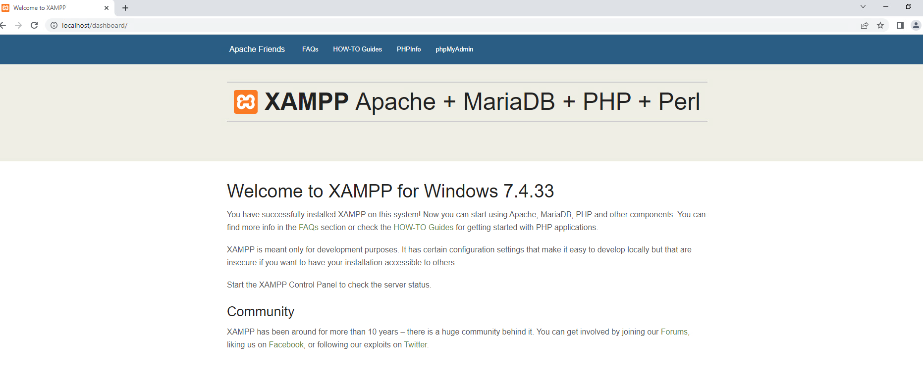Open PHPInfo navigation item
This screenshot has width=923, height=384.
point(409,49)
